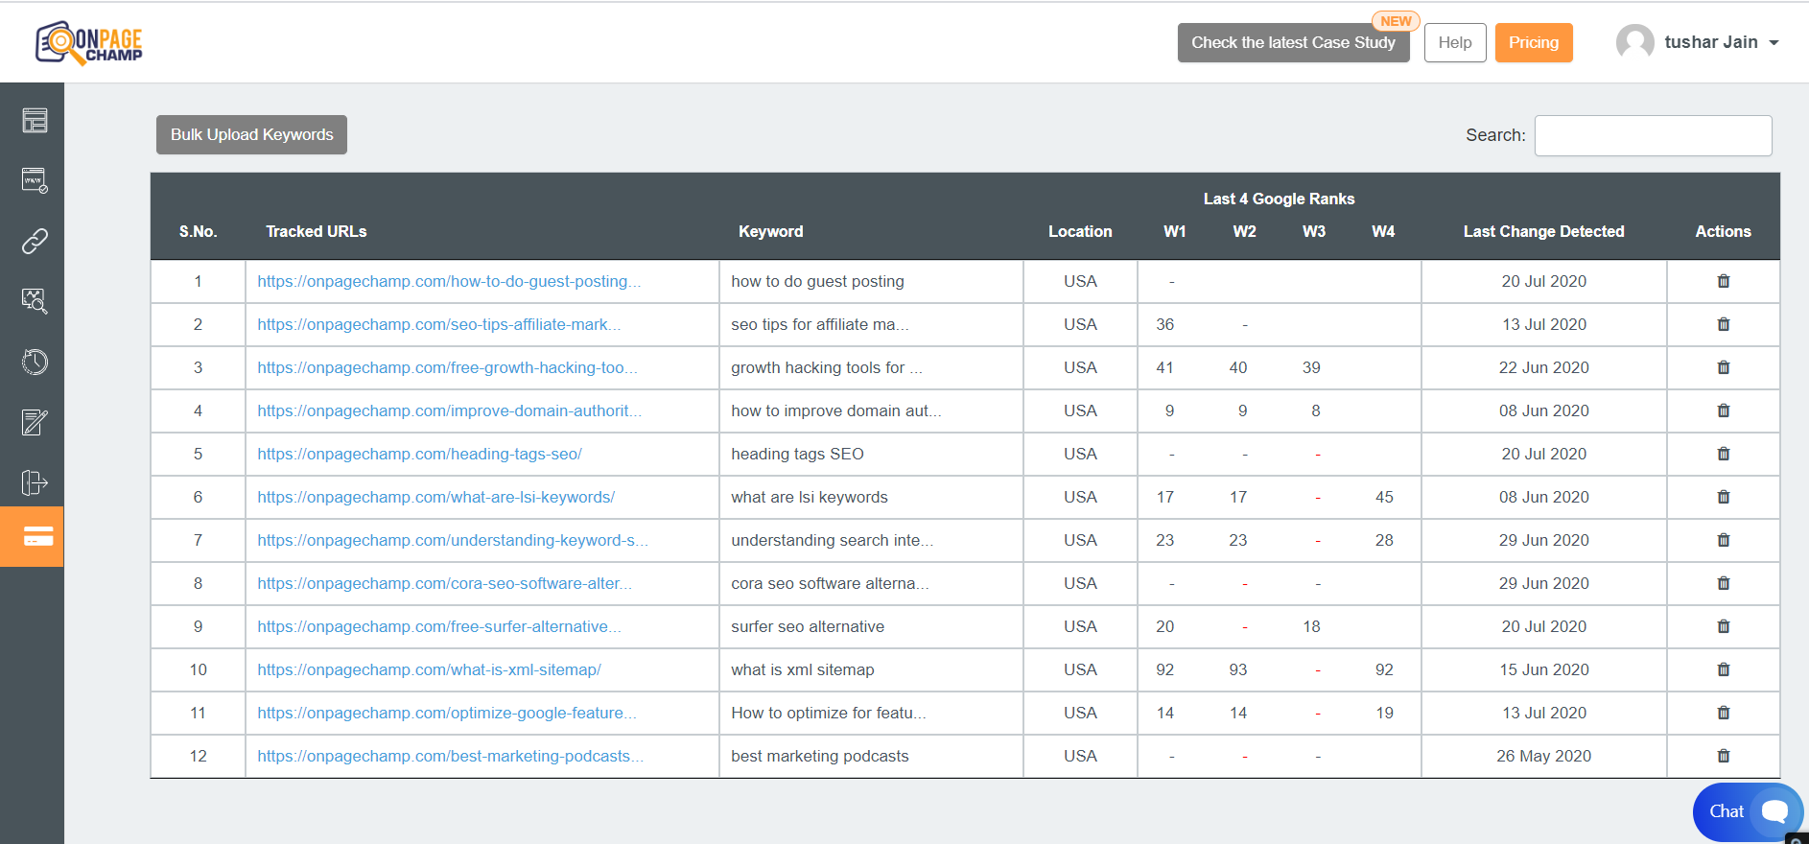This screenshot has width=1809, height=844.
Task: Click the logout sidebar icon
Action: click(x=35, y=482)
